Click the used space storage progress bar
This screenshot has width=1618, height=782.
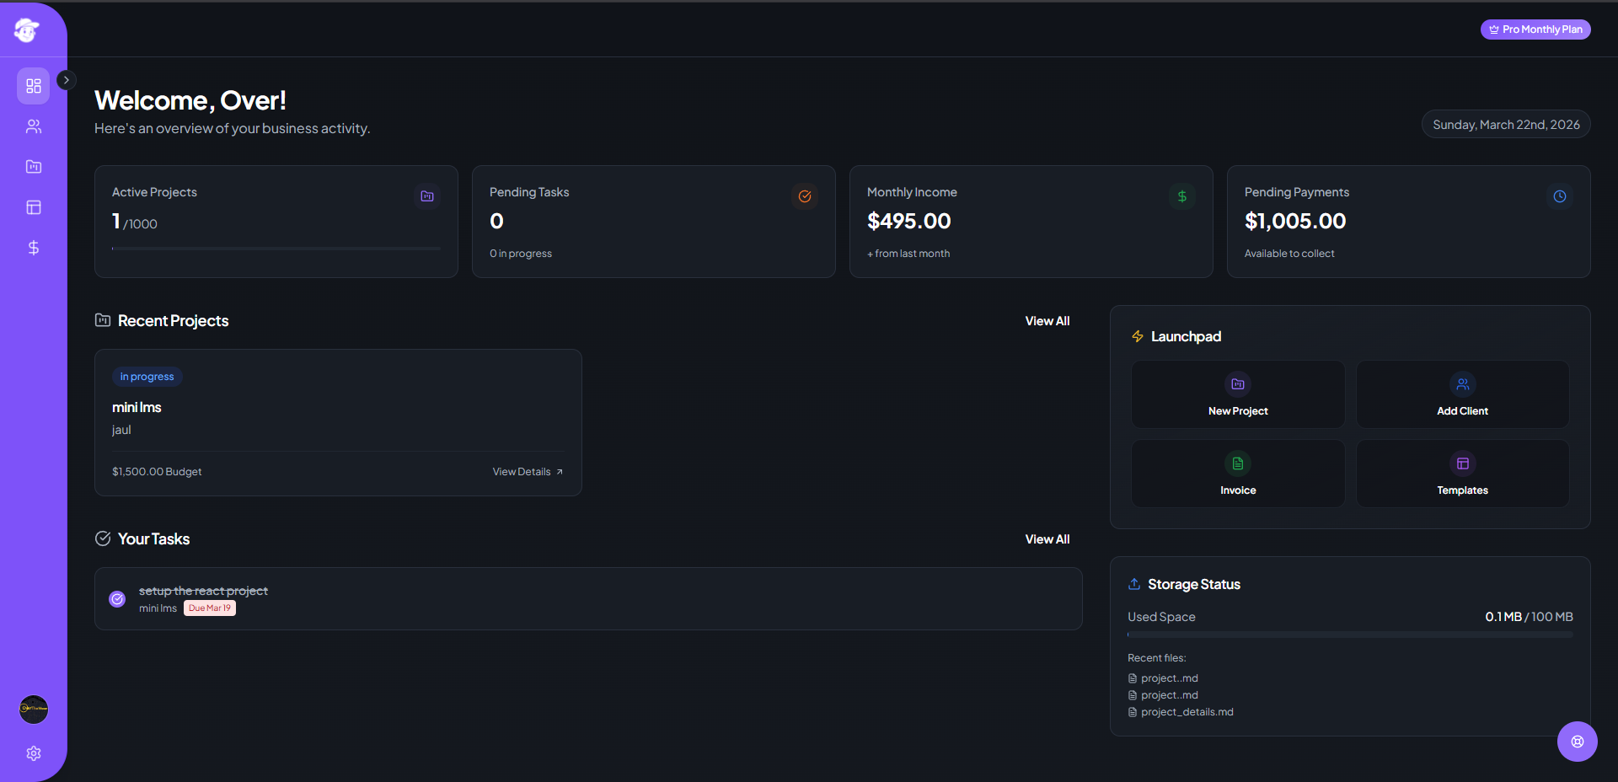point(1350,635)
